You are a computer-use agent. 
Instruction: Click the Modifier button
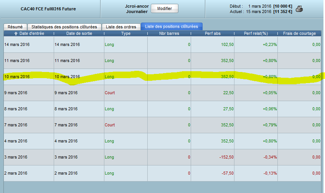click(x=164, y=8)
